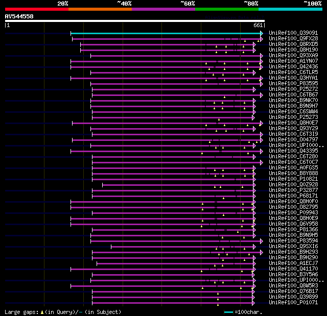Viewport: 327px width, 316px height.
Task: Select the UniRef100_O82795 label
Action: [293, 207]
